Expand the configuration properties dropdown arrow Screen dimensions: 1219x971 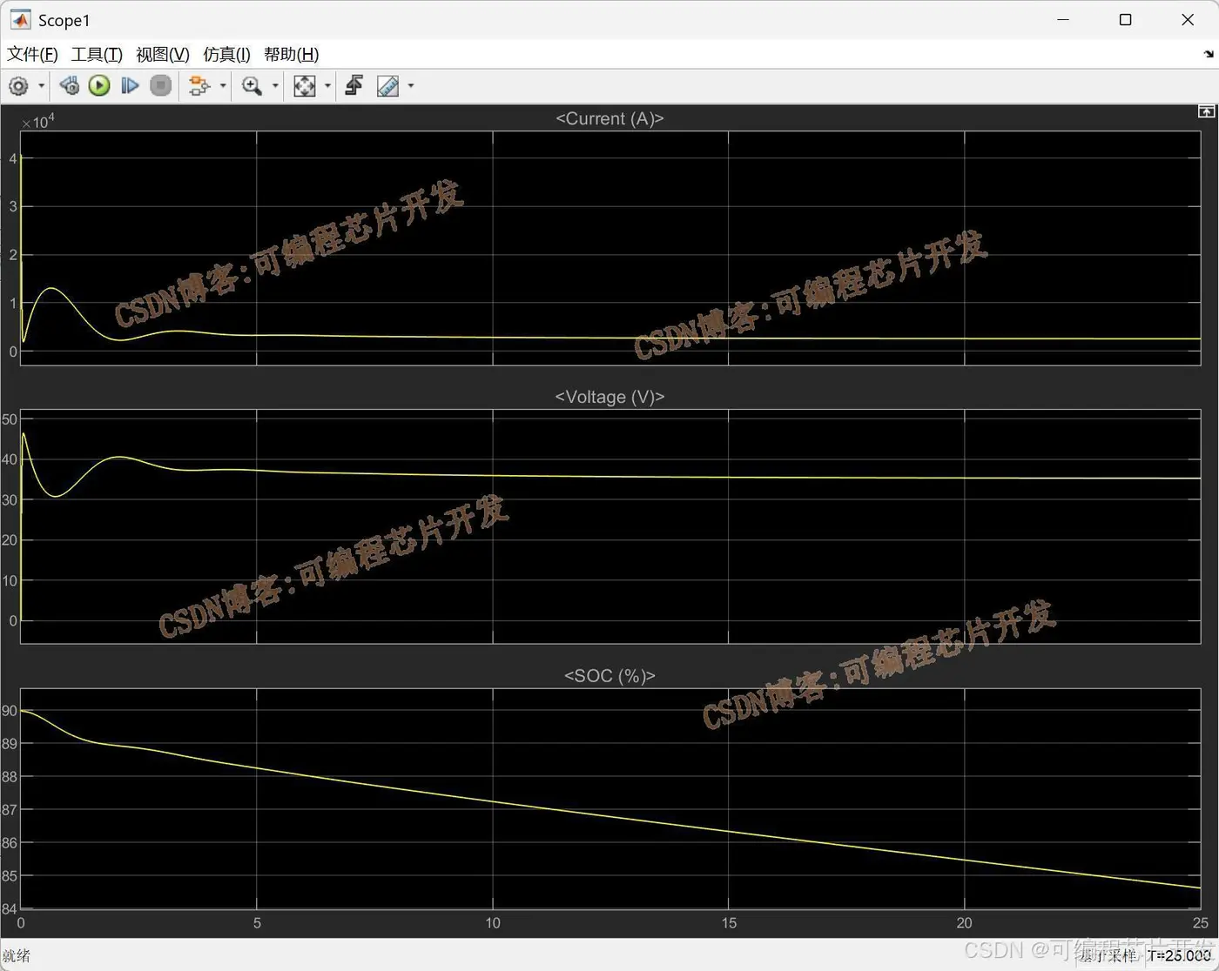click(41, 85)
